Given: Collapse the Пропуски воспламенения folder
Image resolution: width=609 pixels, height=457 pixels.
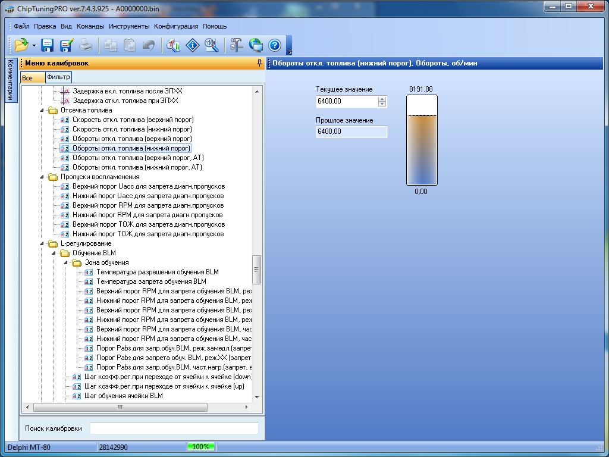Looking at the screenshot, I should [42, 177].
